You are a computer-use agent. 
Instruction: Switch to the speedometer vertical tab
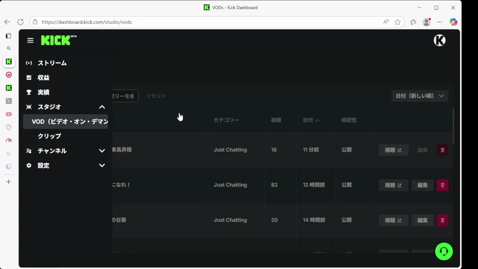point(9,140)
